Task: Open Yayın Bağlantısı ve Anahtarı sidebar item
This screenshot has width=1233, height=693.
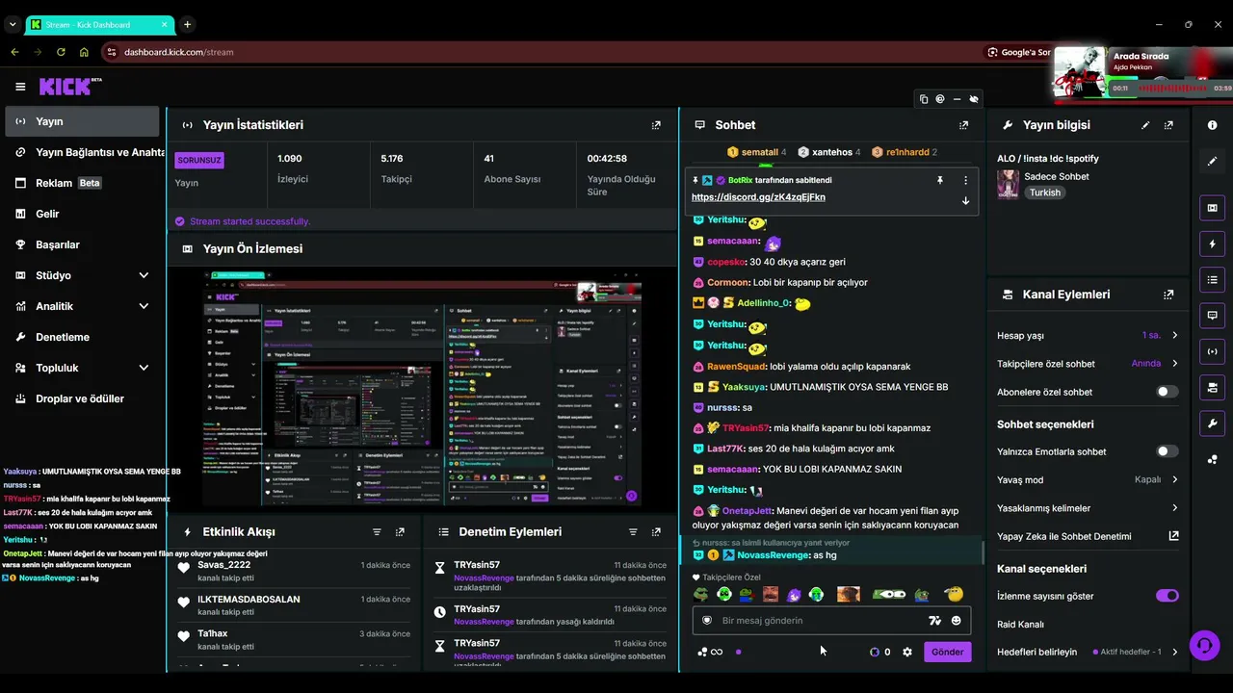Action: tap(82, 152)
